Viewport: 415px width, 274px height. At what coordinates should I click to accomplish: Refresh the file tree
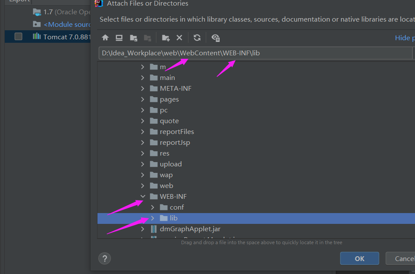point(197,38)
